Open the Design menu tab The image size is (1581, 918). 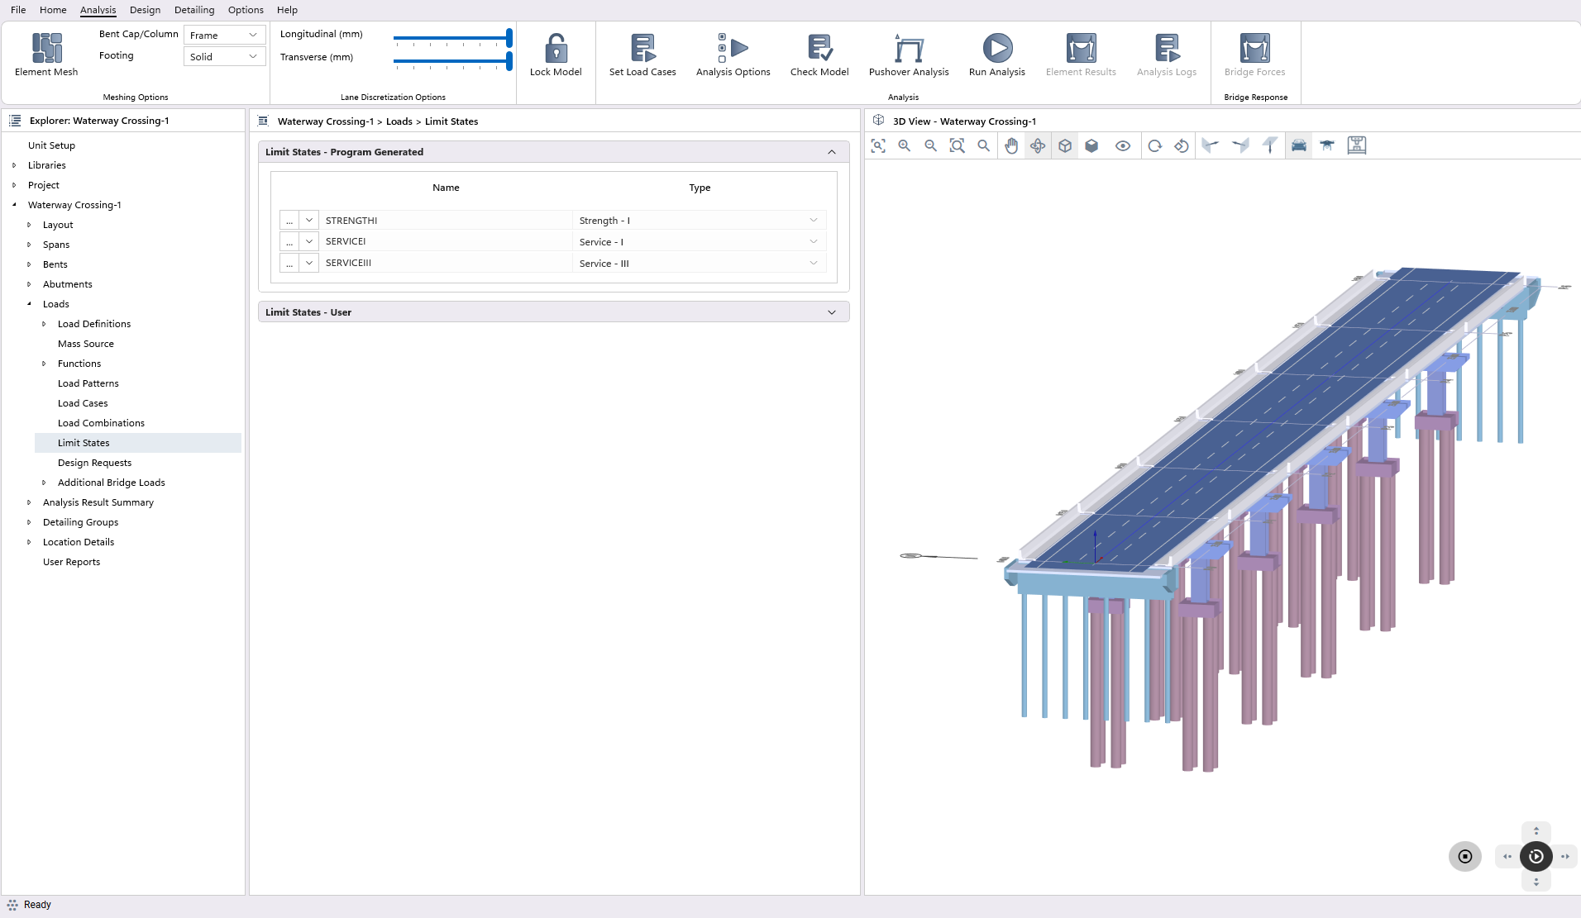pos(145,10)
